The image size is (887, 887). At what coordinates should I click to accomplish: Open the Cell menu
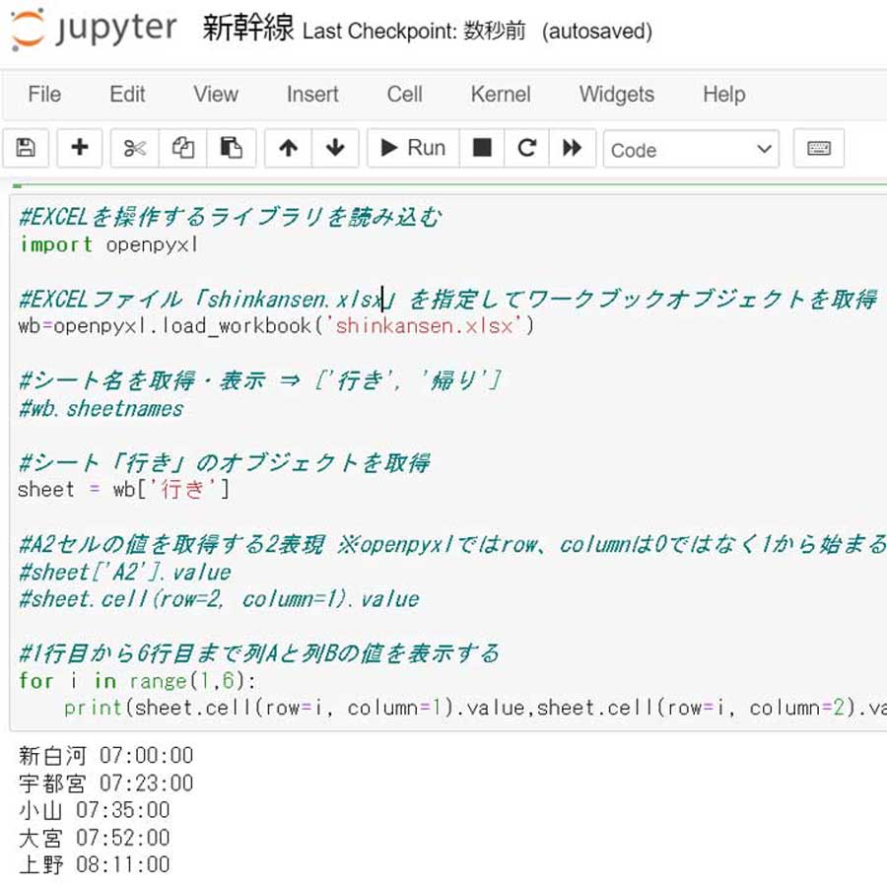pyautogui.click(x=404, y=94)
